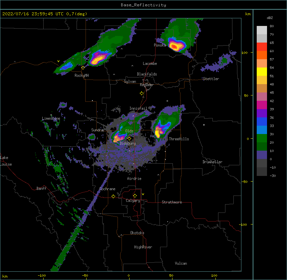The width and height of the screenshot is (287, 280).
Task: Click the intense red storm core east of Ponoka
Action: (x=175, y=47)
